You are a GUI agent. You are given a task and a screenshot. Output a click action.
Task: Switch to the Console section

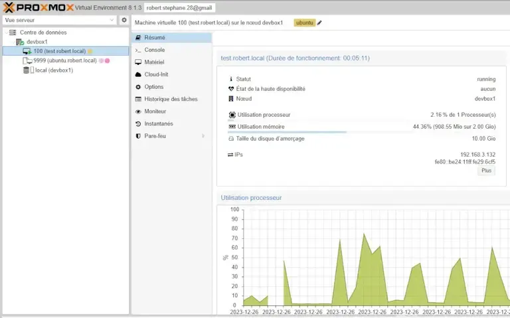point(154,50)
